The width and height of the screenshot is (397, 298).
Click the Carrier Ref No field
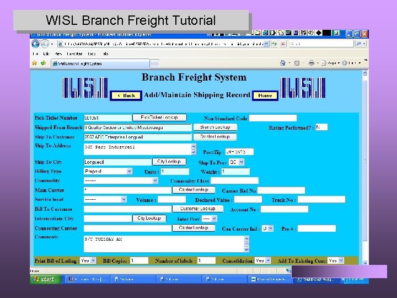pyautogui.click(x=281, y=190)
